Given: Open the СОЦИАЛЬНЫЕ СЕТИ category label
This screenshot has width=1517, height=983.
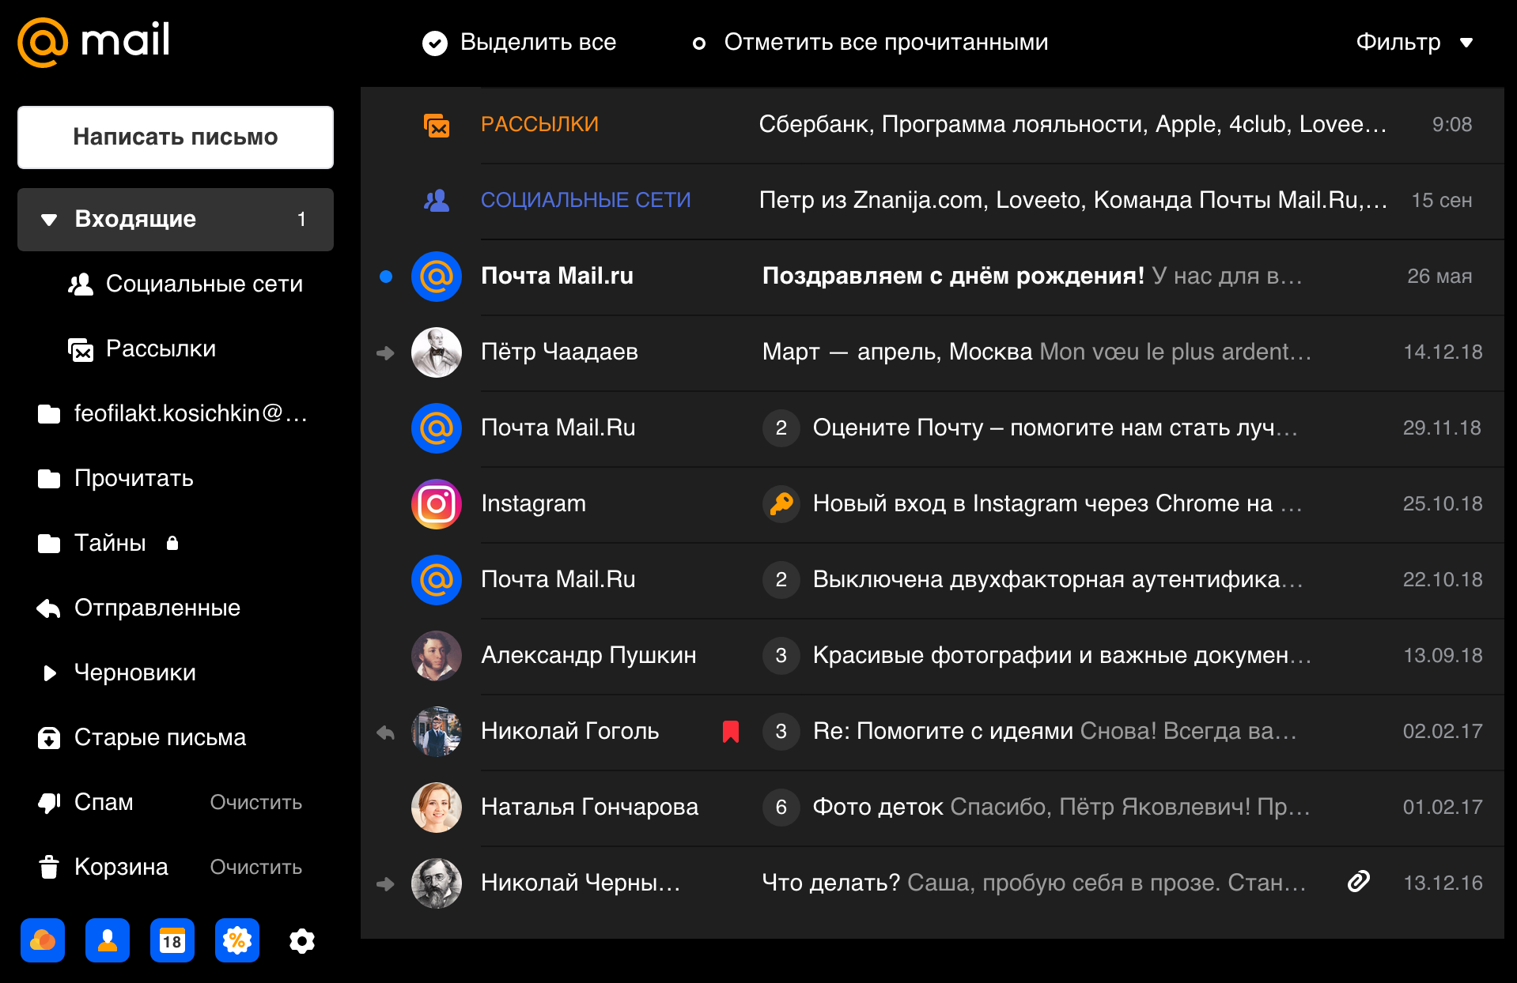Looking at the screenshot, I should (586, 200).
